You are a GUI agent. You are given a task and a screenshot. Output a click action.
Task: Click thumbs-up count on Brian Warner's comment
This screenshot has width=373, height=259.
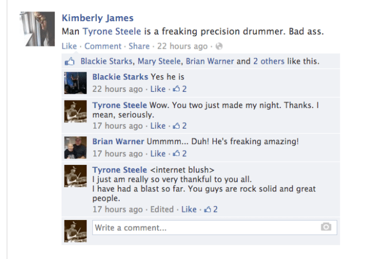180,153
